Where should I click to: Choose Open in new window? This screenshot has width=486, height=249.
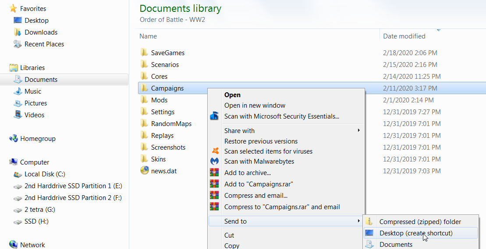click(255, 105)
